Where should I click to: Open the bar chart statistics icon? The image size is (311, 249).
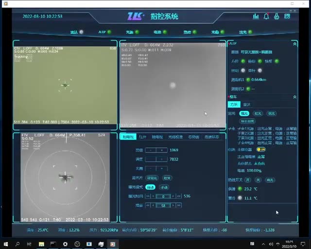click(x=256, y=16)
